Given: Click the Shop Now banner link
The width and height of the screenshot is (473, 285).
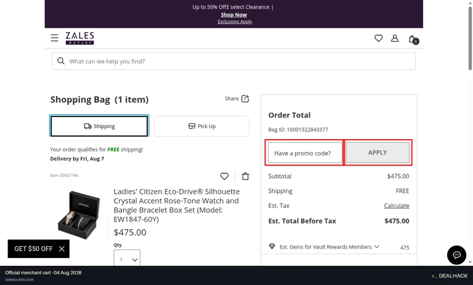Looking at the screenshot, I should pos(234,15).
